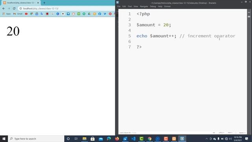Close the localhost Chrome tab
The width and height of the screenshot is (252, 142).
click(38, 3)
